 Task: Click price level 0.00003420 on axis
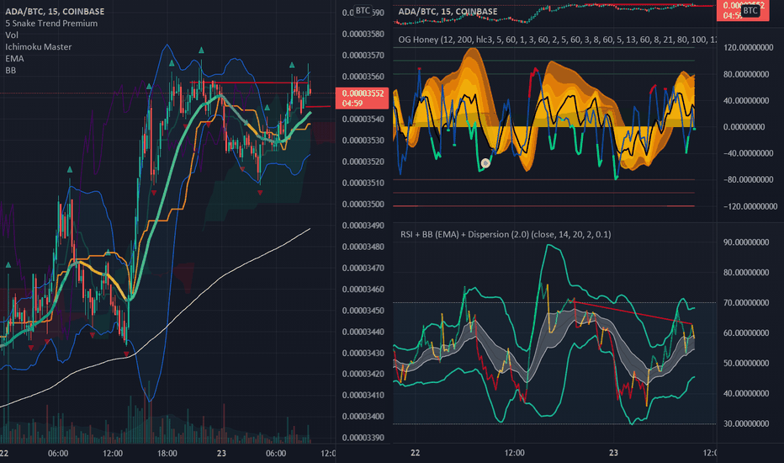click(x=363, y=374)
